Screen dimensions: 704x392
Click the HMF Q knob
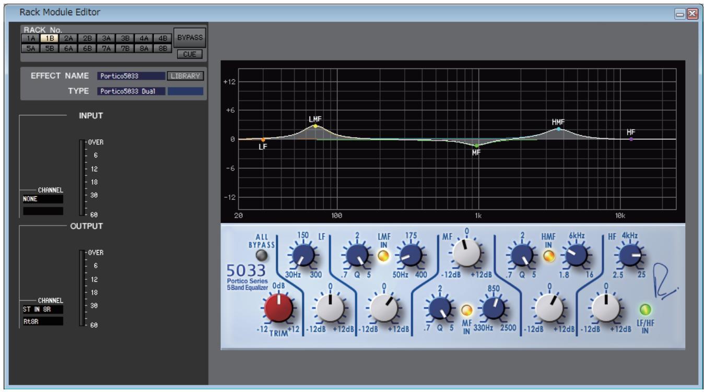pos(521,256)
